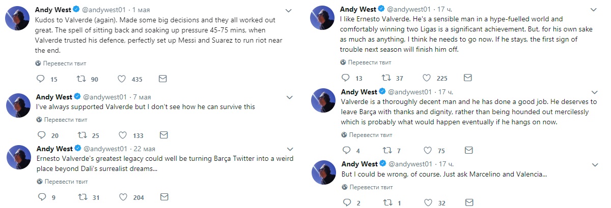Reply to the Kudos to Valverde tweet
This screenshot has width=611, height=208.
(x=41, y=79)
